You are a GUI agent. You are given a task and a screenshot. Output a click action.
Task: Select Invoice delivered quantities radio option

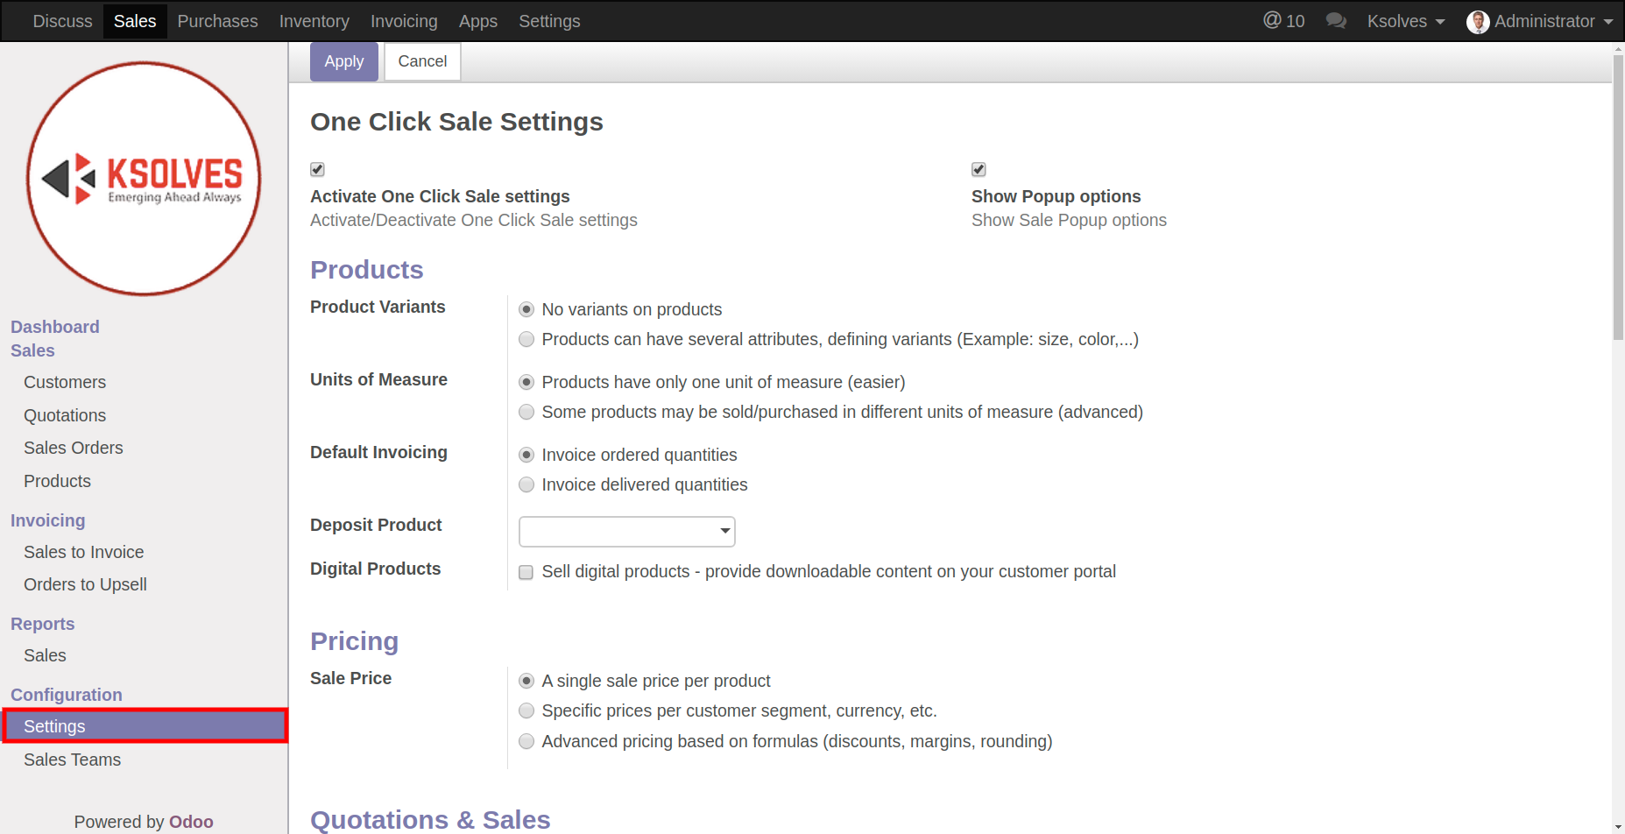tap(526, 484)
